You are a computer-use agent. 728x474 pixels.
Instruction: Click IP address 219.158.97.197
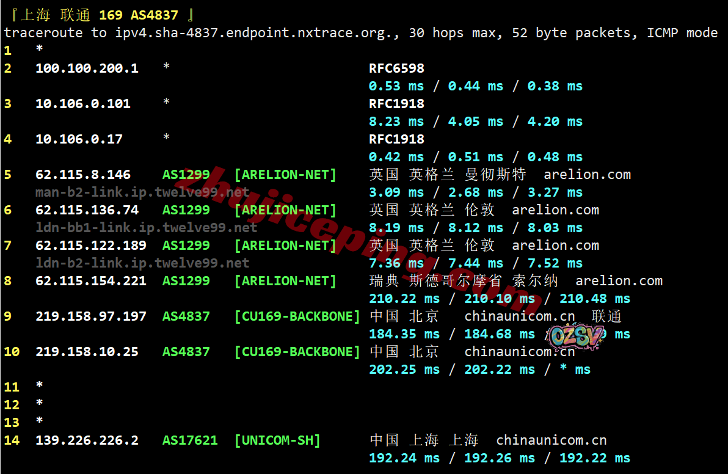click(x=91, y=316)
